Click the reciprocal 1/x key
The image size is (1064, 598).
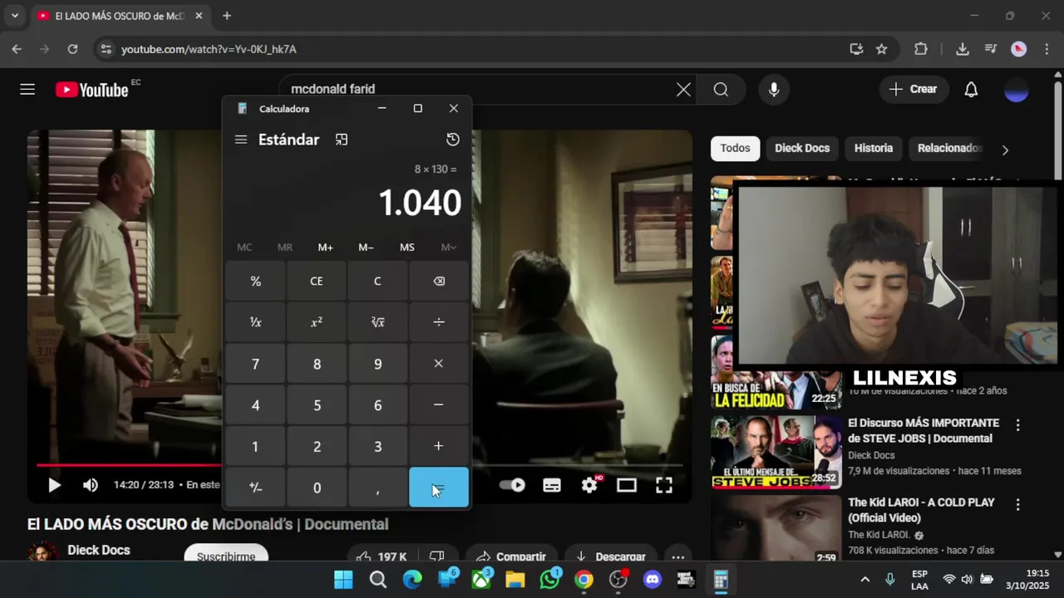pos(255,322)
